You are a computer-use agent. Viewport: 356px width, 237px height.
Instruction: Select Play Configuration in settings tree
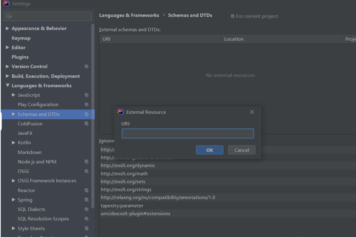click(x=38, y=105)
